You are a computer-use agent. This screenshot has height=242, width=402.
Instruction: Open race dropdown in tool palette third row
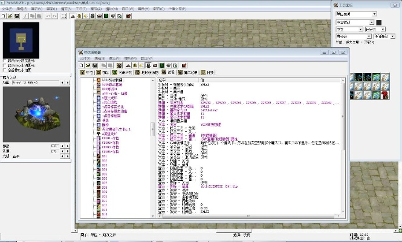click(x=348, y=29)
